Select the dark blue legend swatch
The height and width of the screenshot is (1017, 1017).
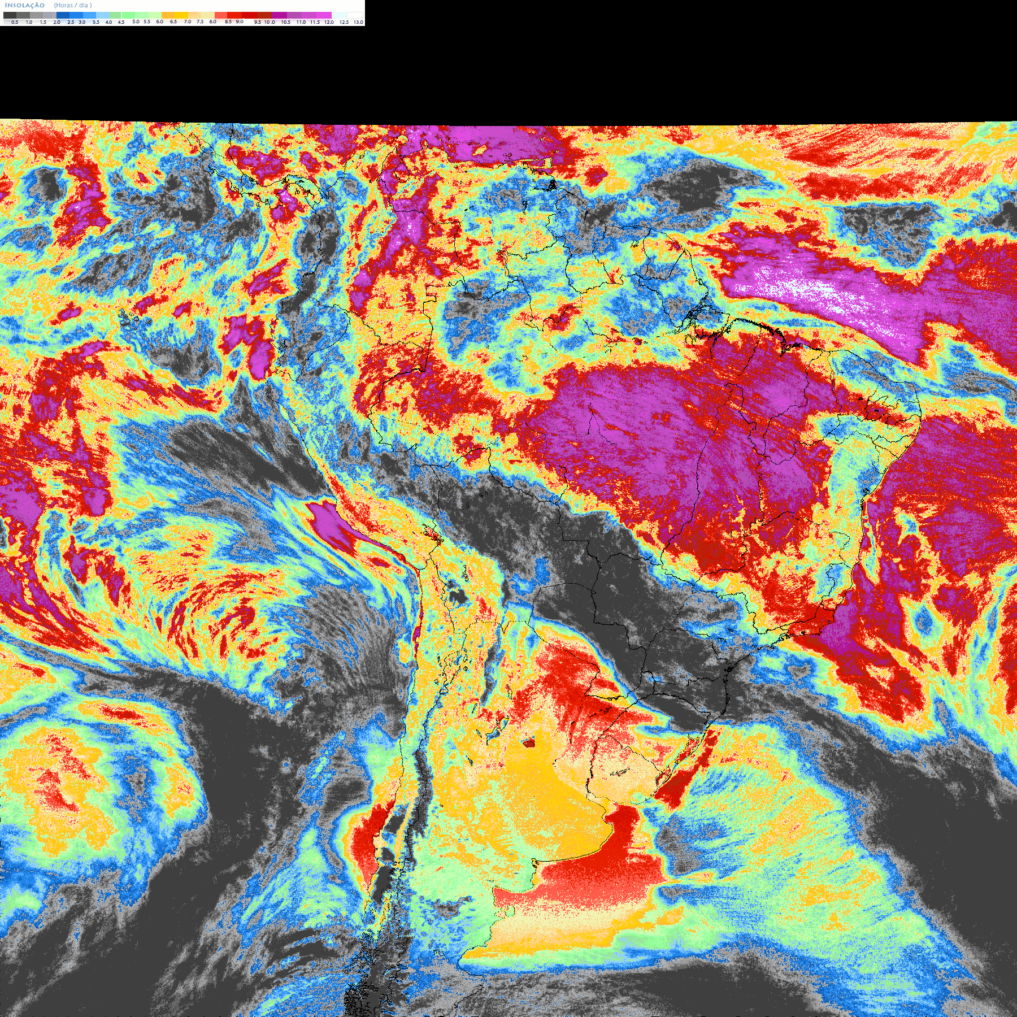[x=63, y=15]
